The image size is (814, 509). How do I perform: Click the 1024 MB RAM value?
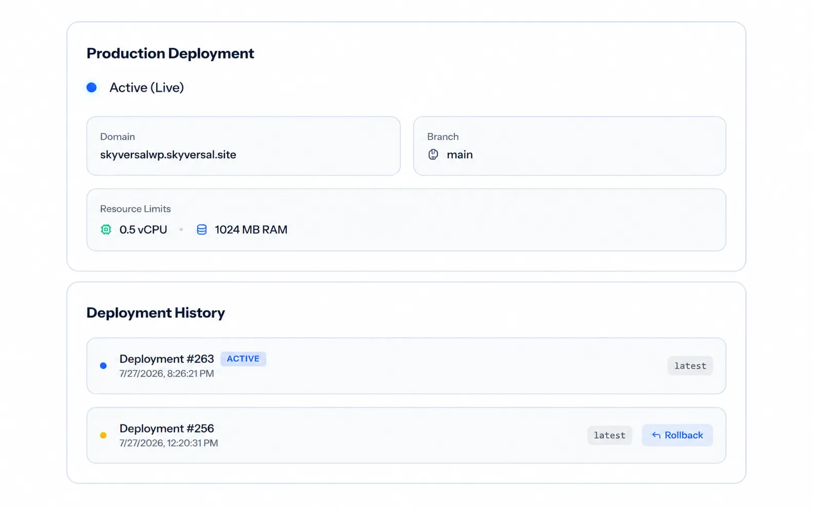tap(251, 229)
